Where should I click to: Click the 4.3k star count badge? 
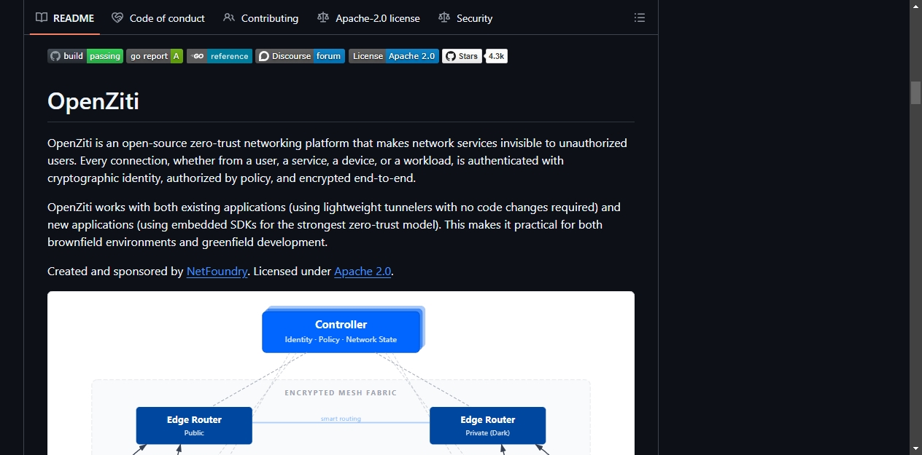497,56
